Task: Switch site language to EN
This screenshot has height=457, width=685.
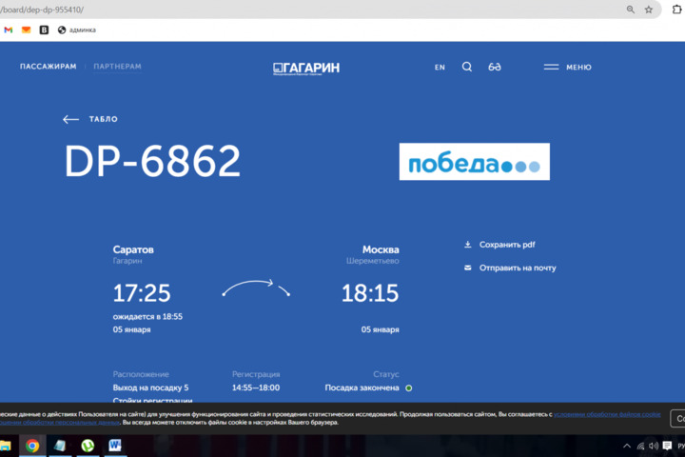Action: [x=440, y=68]
